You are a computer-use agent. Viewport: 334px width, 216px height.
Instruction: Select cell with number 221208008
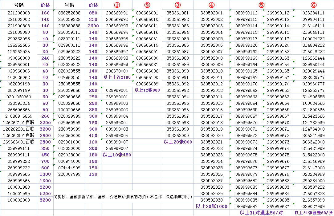click(19, 13)
